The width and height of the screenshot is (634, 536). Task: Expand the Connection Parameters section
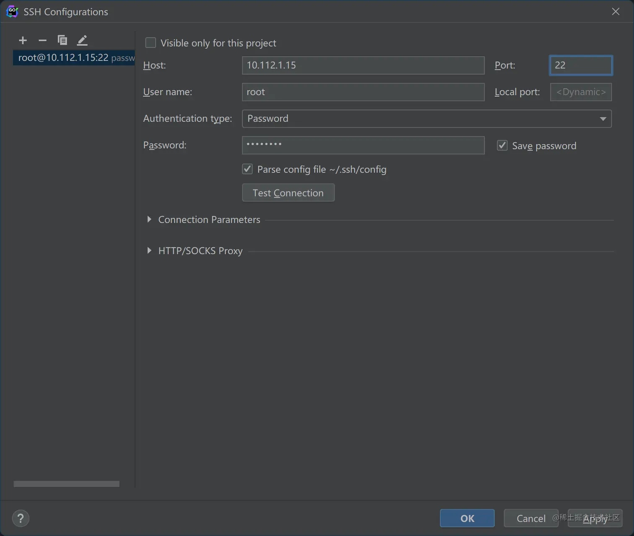pos(149,219)
